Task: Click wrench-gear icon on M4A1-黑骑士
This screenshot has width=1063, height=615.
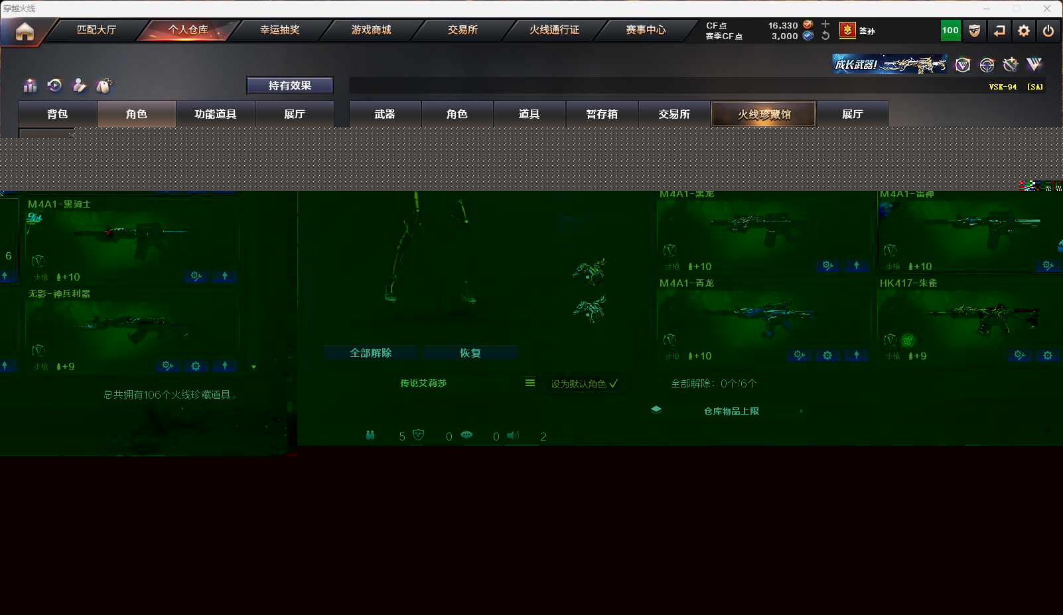Action: 196,276
